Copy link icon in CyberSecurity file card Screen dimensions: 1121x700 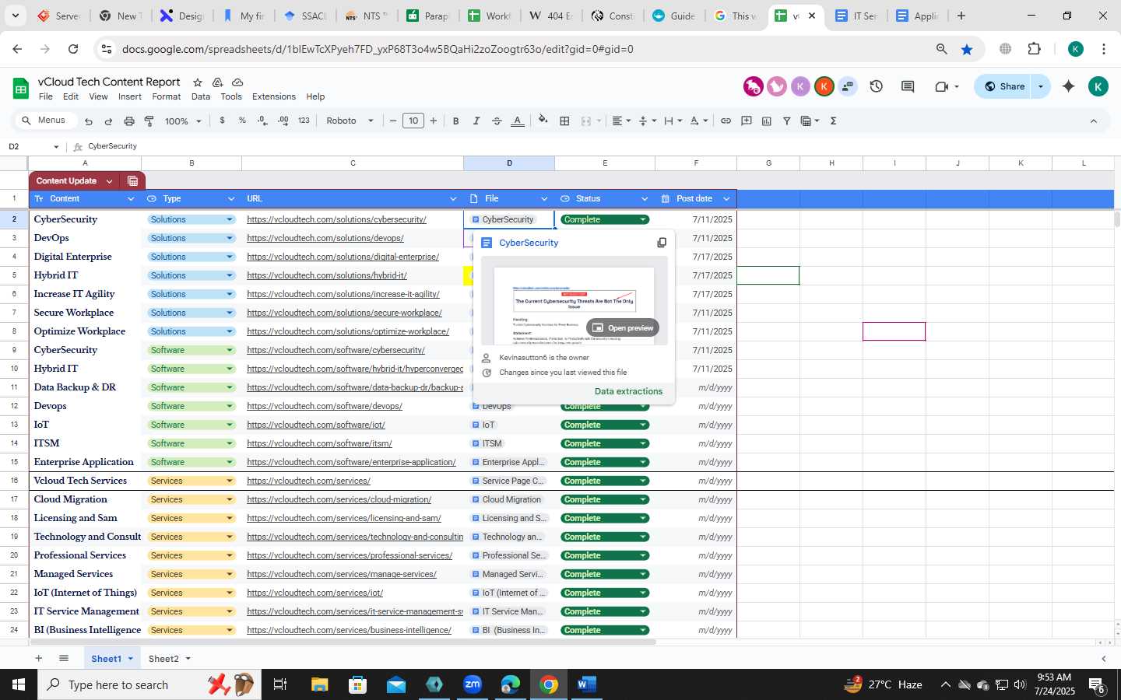click(x=662, y=243)
